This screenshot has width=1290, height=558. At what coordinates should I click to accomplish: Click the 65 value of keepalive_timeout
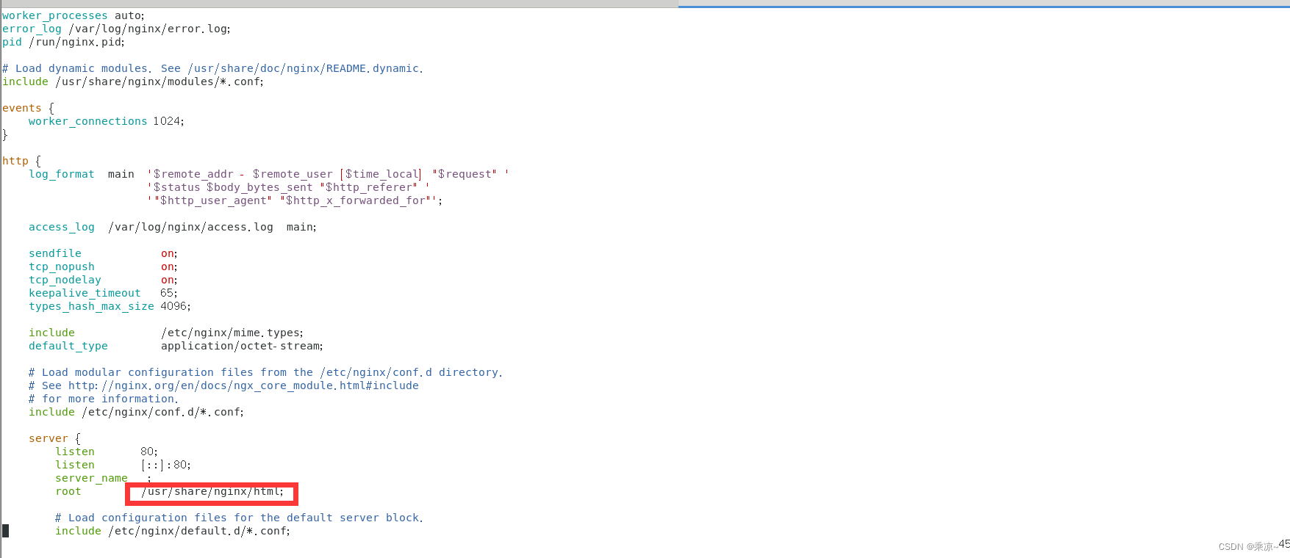pyautogui.click(x=167, y=293)
